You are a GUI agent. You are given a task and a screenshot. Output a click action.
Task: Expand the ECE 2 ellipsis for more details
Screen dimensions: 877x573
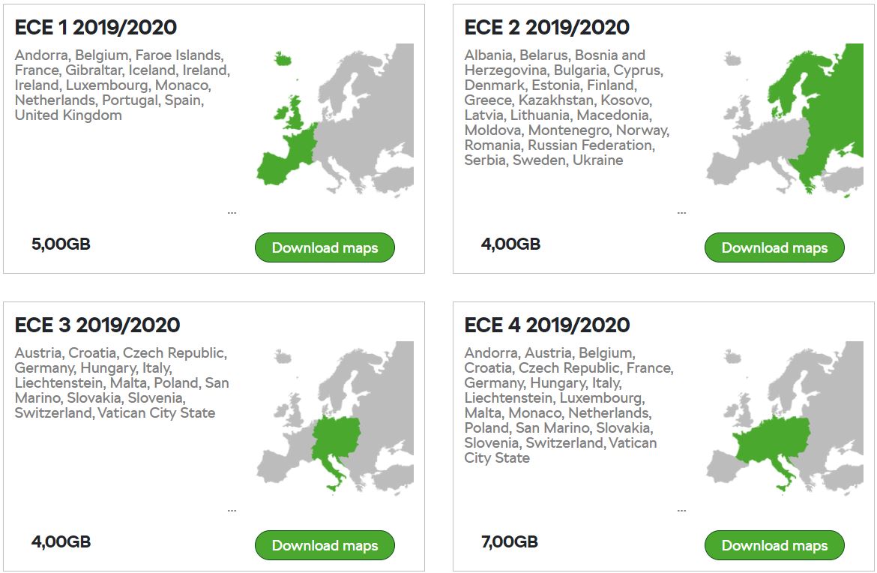pyautogui.click(x=681, y=213)
